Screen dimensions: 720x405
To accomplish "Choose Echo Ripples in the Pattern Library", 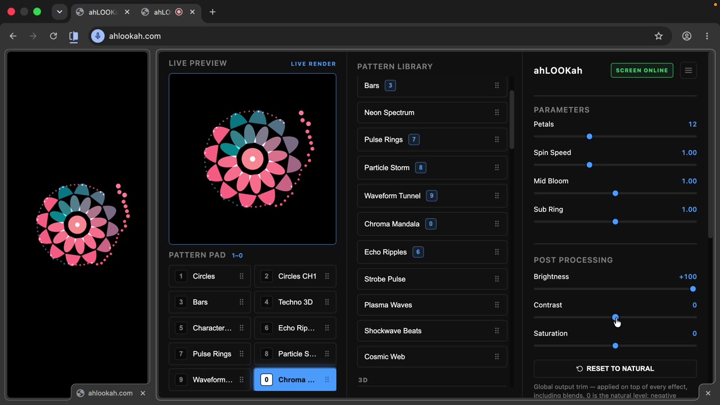I will [432, 252].
